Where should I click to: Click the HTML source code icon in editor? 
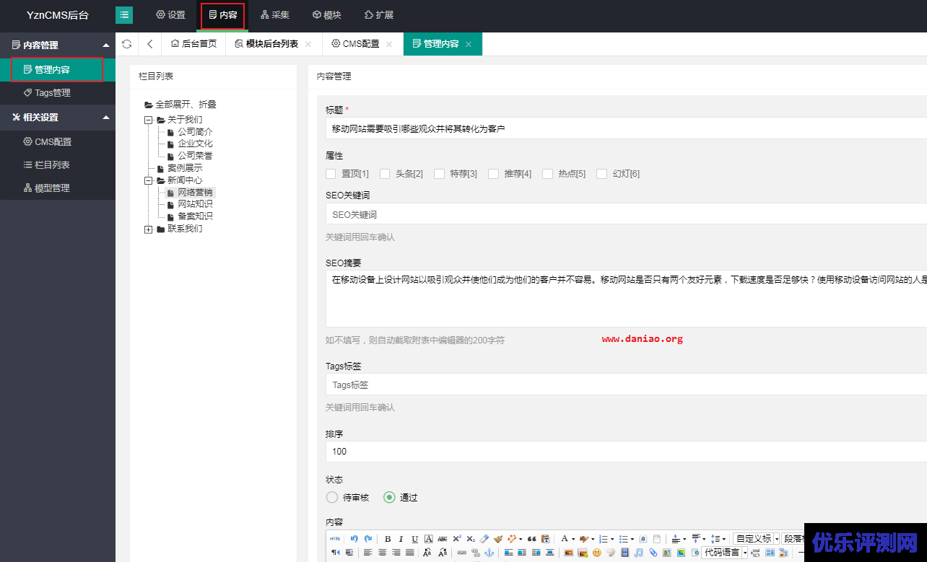click(334, 538)
